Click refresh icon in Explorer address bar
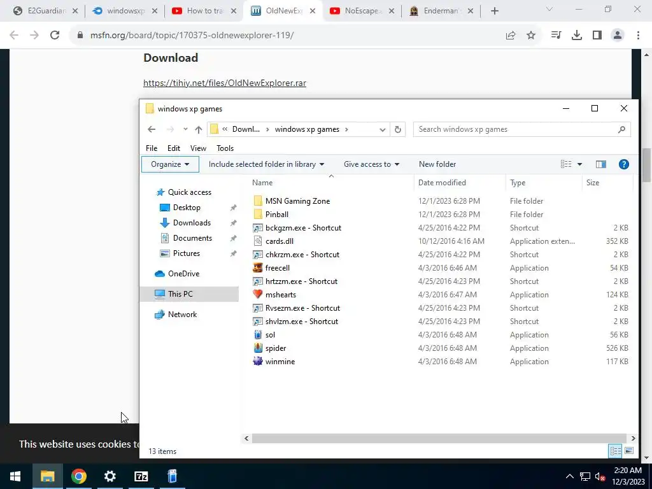This screenshot has height=489, width=652. point(398,129)
